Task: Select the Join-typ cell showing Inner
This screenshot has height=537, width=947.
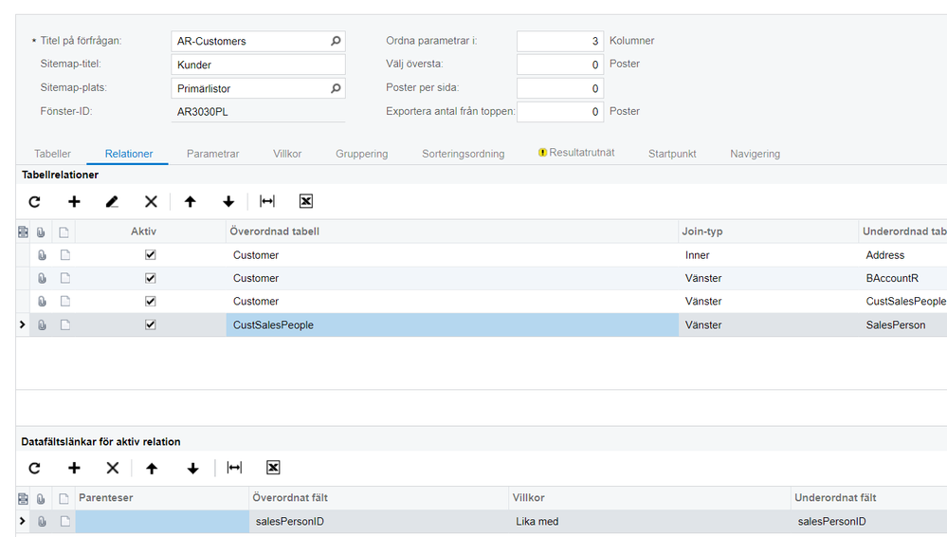Action: point(767,255)
